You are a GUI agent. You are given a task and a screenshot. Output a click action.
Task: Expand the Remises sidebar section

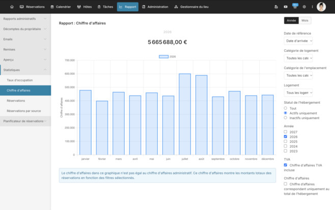click(x=25, y=49)
